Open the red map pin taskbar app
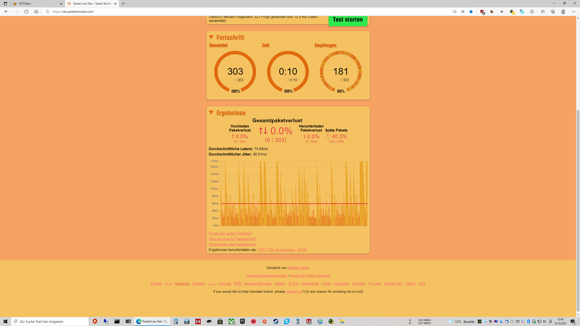 [x=95, y=321]
